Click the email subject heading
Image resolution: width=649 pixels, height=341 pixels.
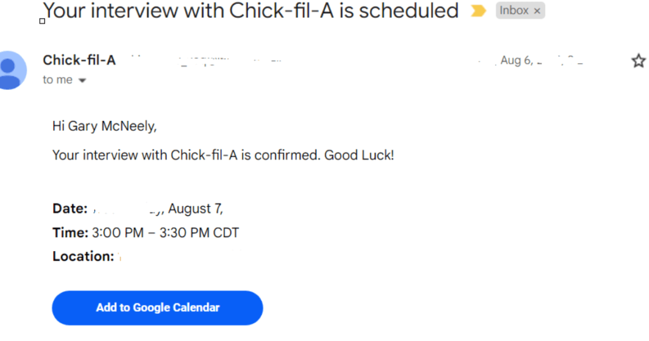tap(250, 11)
